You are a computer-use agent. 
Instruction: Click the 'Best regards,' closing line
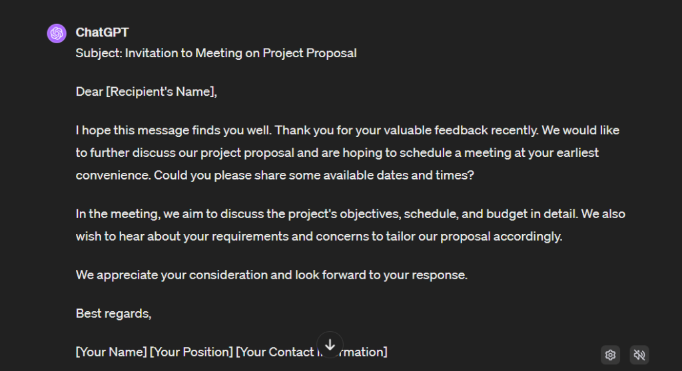point(113,314)
